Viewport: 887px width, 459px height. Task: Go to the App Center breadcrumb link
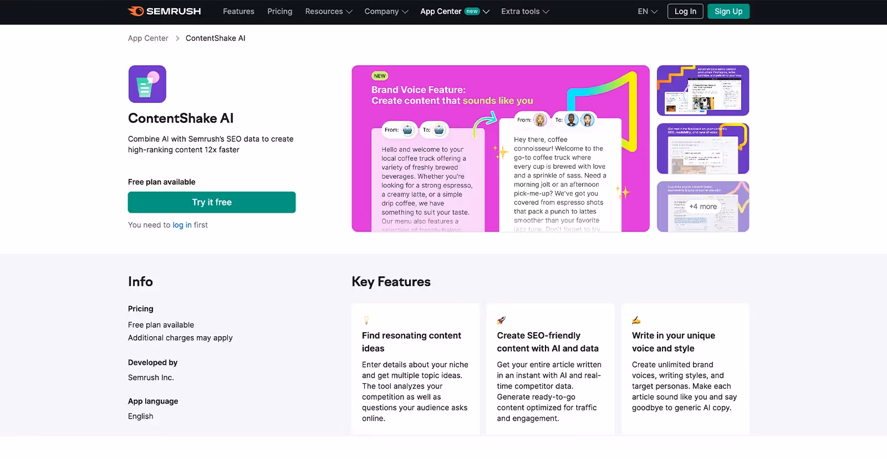point(148,38)
